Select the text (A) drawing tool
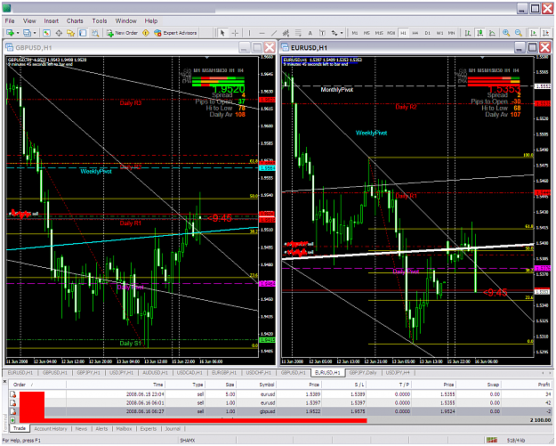Viewport: 556px width, 446px height. click(x=310, y=33)
